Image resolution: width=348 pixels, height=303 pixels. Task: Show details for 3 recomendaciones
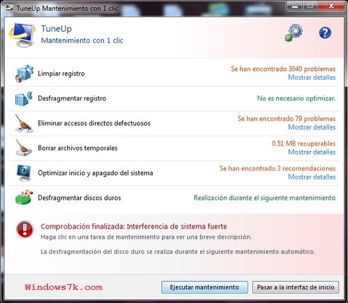pos(312,177)
